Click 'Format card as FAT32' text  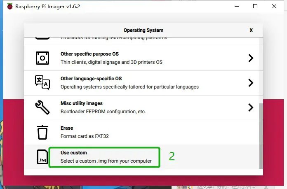85,136
